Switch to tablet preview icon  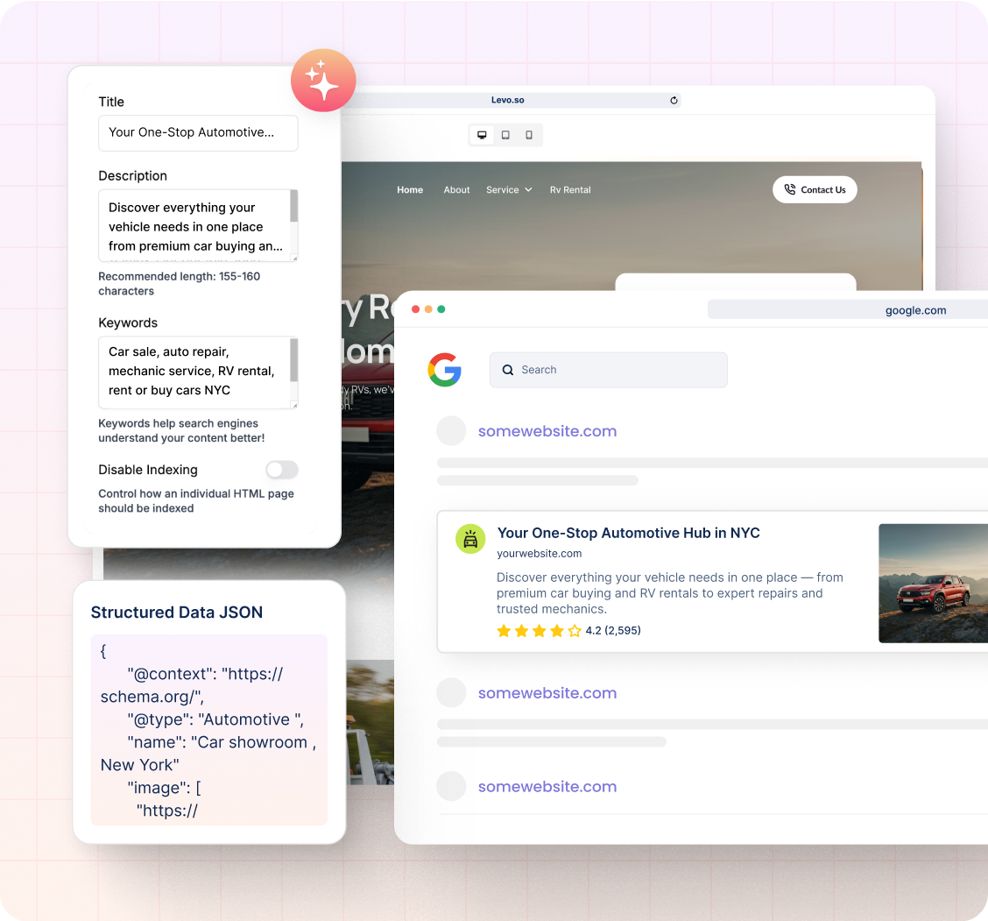(505, 135)
